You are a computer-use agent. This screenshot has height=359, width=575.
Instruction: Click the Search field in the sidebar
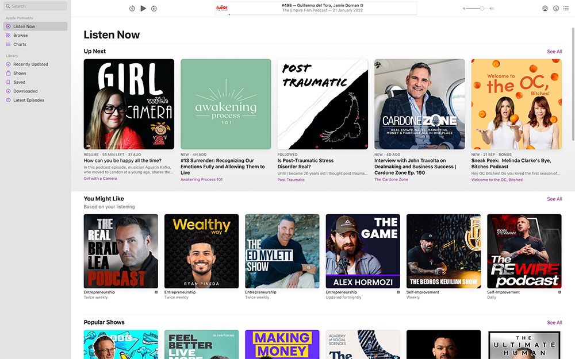tap(35, 6)
